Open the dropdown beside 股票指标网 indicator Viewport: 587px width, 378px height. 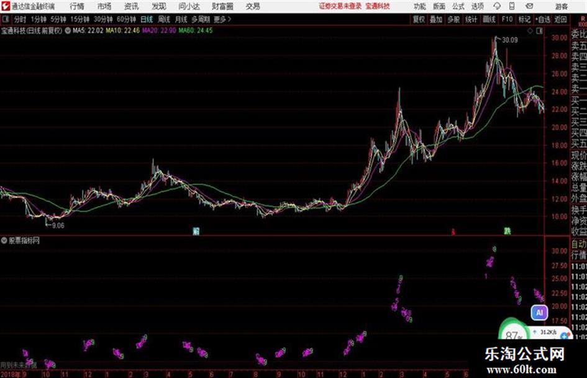(x=4, y=241)
